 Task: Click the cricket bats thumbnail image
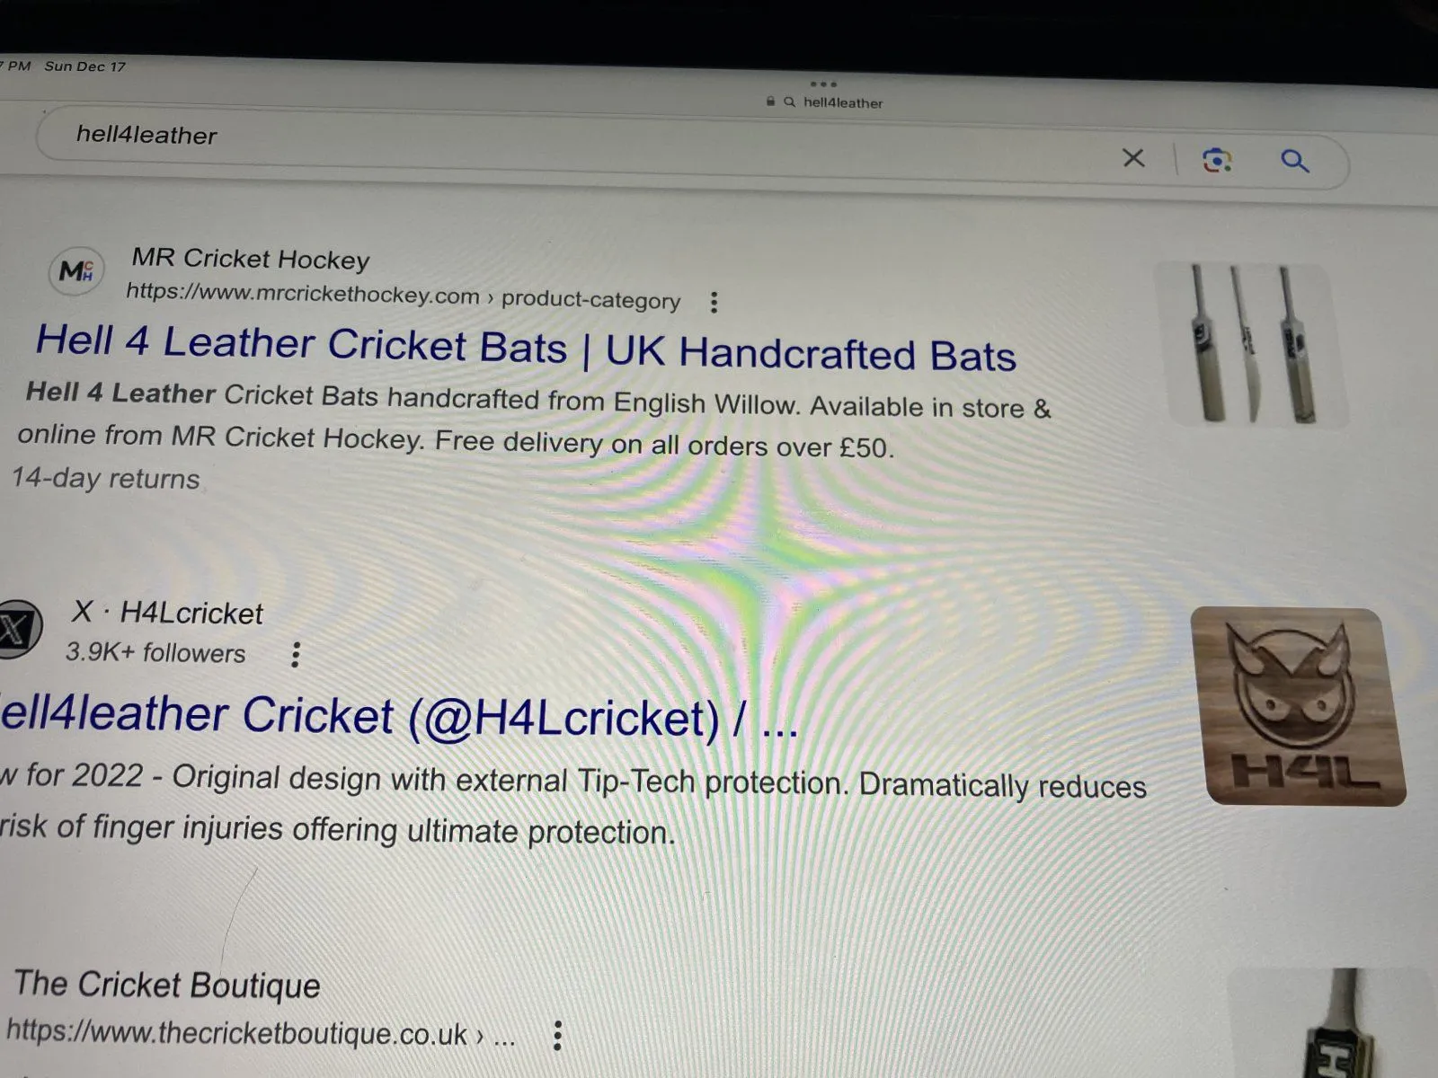pos(1250,344)
